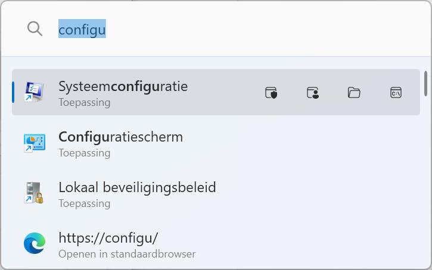Click the Configuratiescherm app icon
Image resolution: width=432 pixels, height=270 pixels.
click(x=34, y=143)
